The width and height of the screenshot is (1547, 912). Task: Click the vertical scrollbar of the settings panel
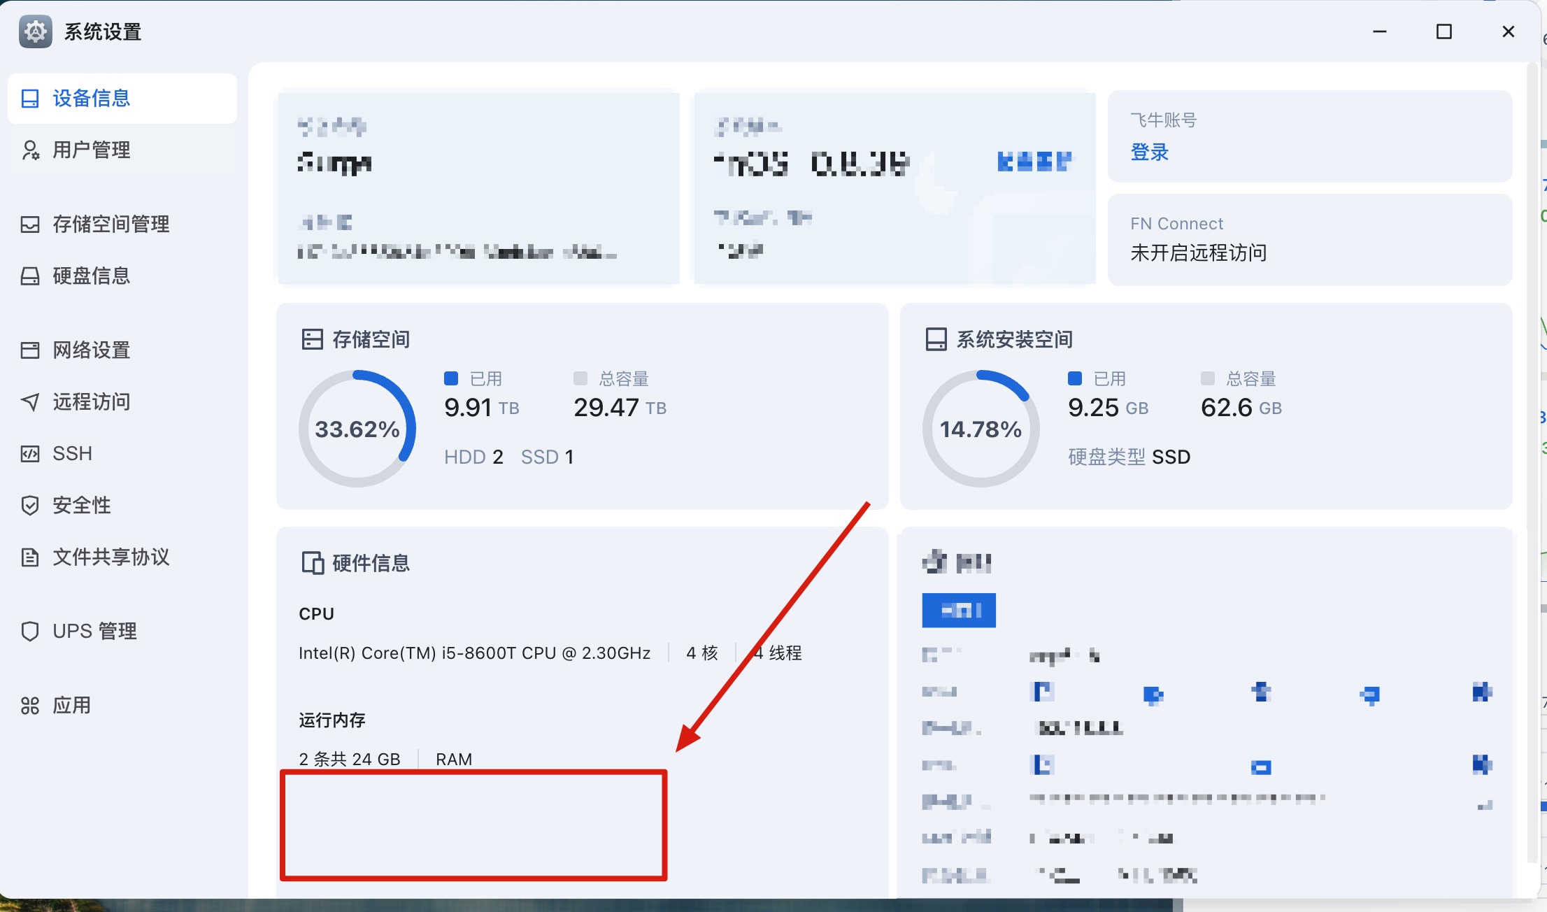pyautogui.click(x=1532, y=462)
